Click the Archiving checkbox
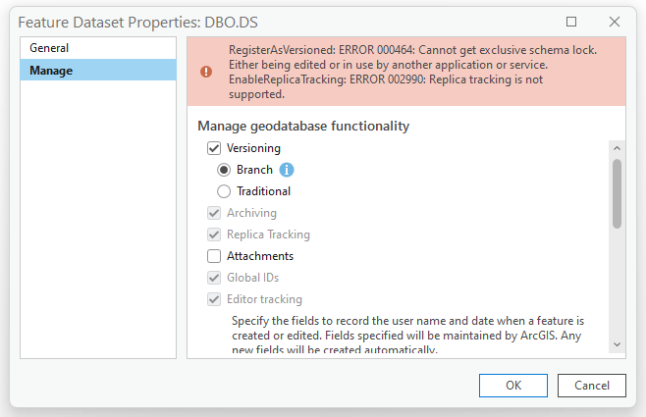 pos(214,213)
